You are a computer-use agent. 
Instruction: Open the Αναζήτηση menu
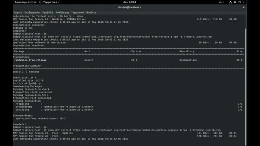62,13
